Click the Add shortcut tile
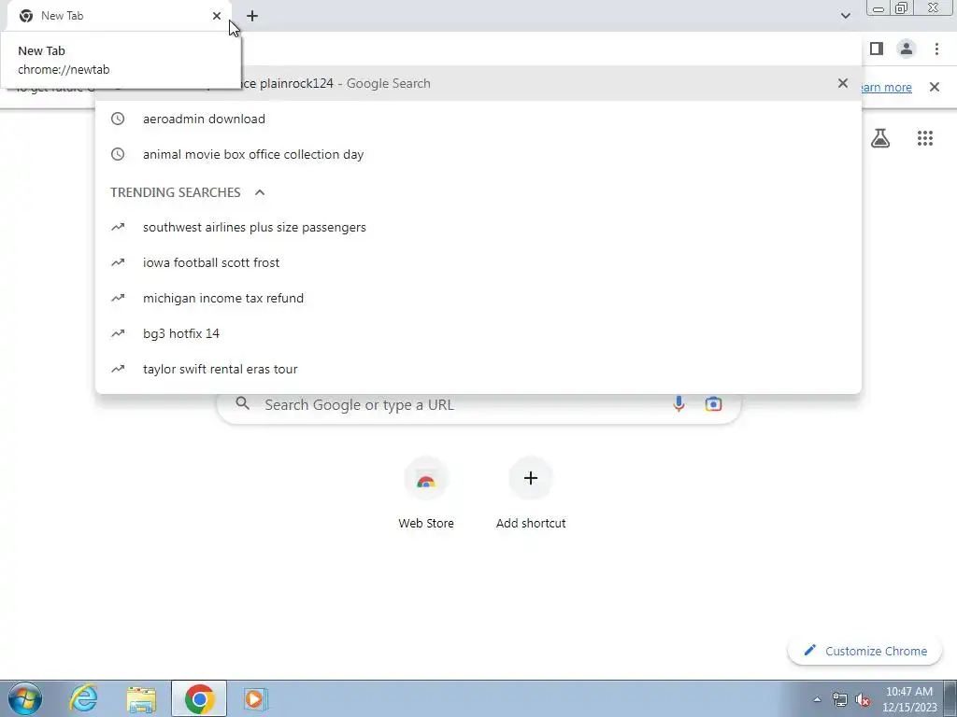This screenshot has width=957, height=717. (x=531, y=494)
